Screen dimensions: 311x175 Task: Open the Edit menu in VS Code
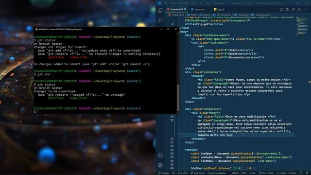(173, 3)
